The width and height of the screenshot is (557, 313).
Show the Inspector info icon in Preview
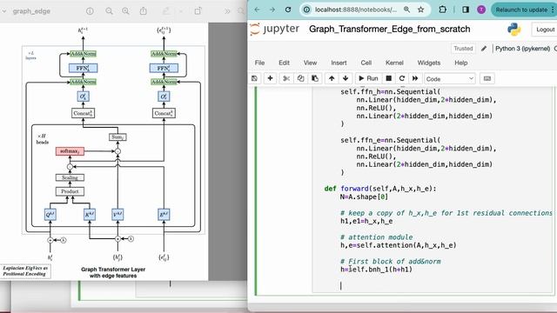point(90,11)
